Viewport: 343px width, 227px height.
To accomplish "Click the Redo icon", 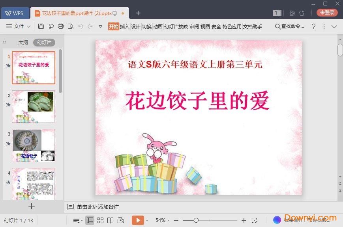I will (90, 26).
